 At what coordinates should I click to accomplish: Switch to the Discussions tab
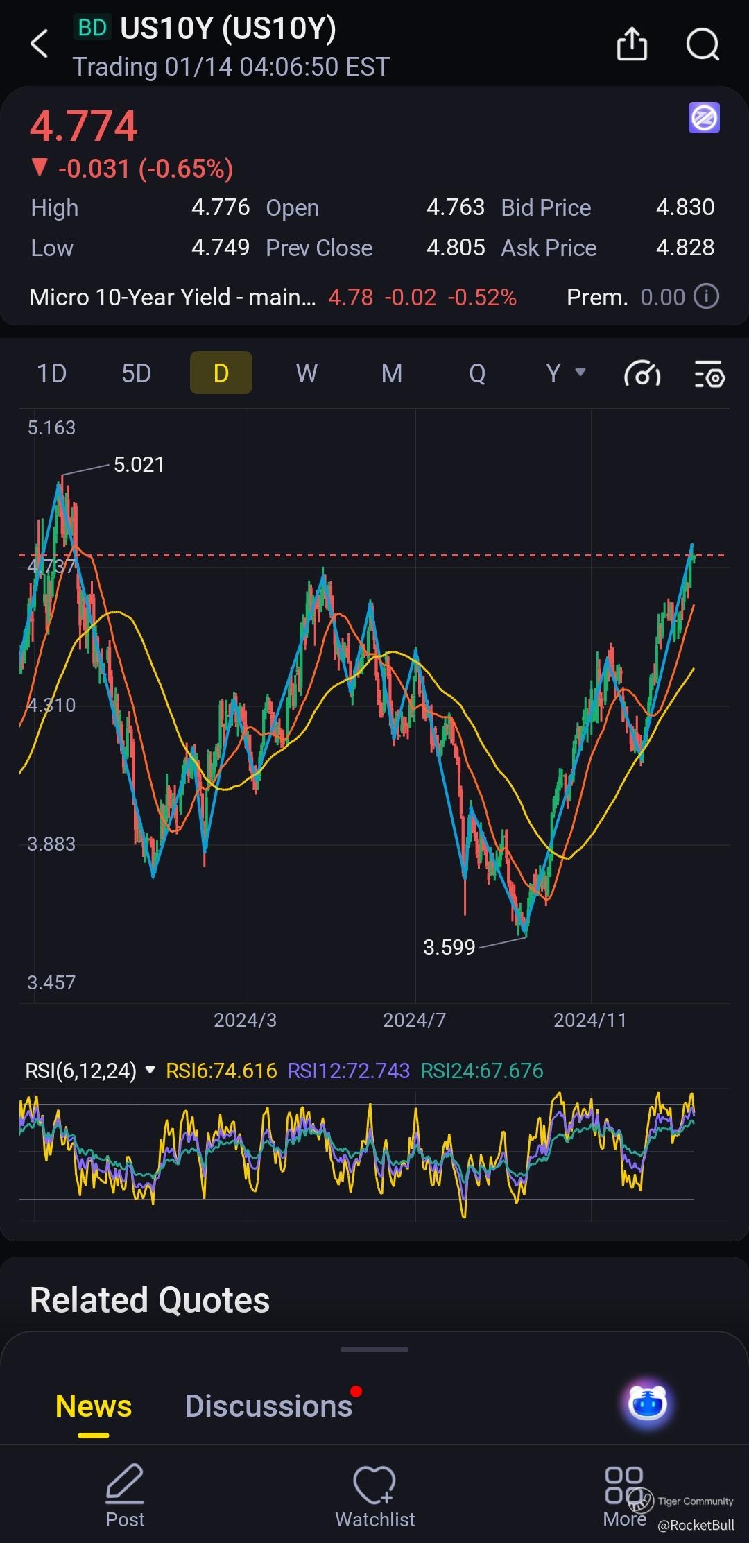[268, 1406]
